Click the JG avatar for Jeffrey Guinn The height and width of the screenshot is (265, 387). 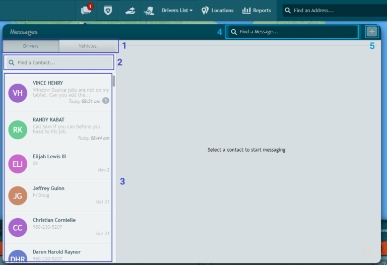click(x=18, y=196)
